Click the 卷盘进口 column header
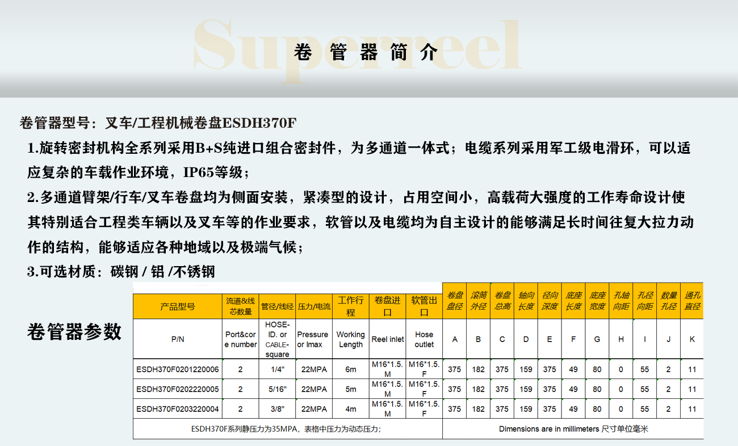The height and width of the screenshot is (446, 738). pyautogui.click(x=388, y=306)
